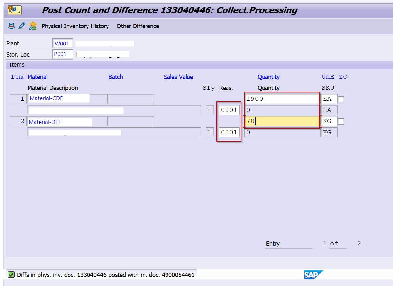
Task: Click the quantity field containing 1900
Action: [x=282, y=99]
